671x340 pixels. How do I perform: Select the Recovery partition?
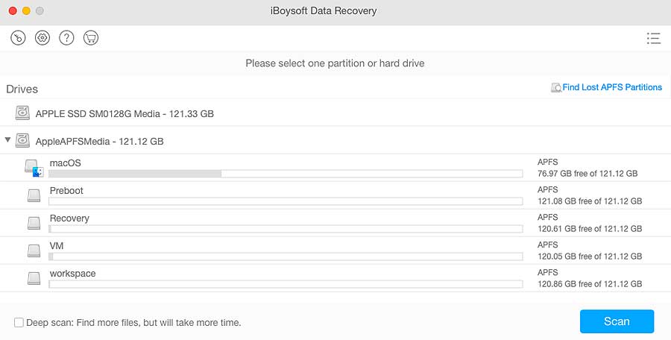335,223
